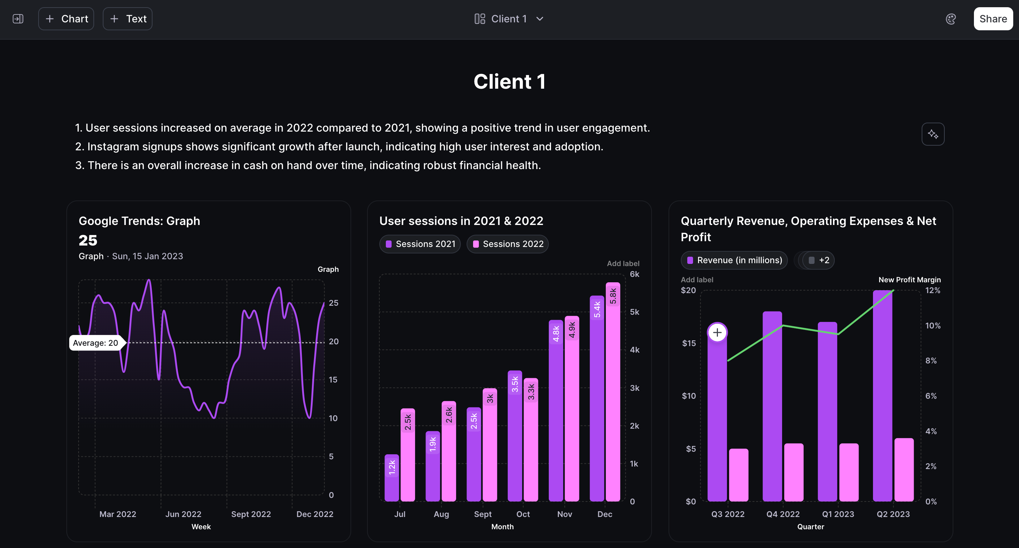Click the plus icon in the Text button
The height and width of the screenshot is (548, 1019).
coord(114,19)
